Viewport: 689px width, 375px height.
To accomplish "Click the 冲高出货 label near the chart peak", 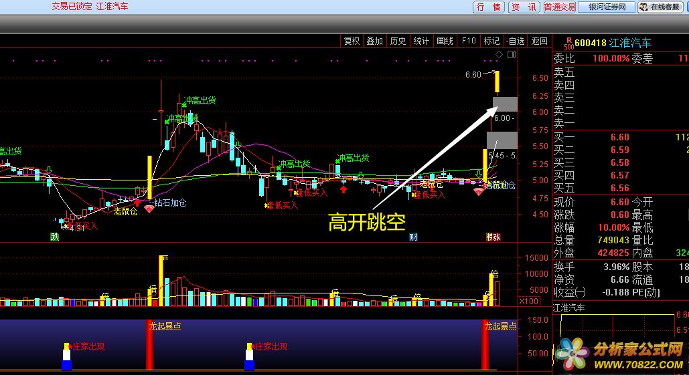I will [200, 100].
